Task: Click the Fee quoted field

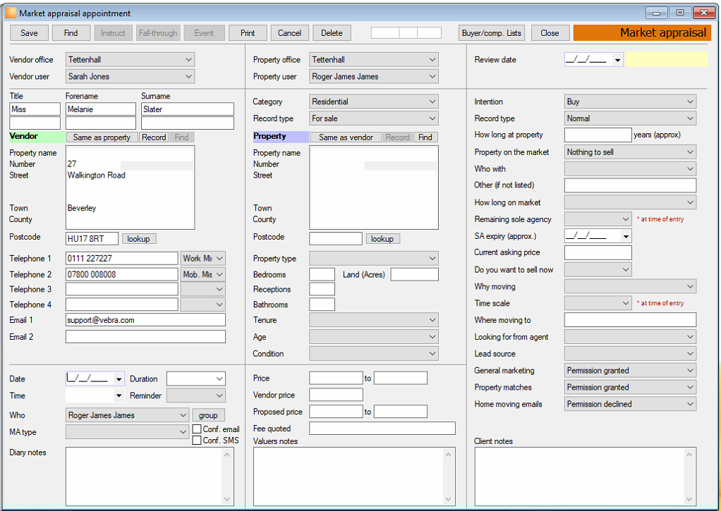Action: tap(382, 429)
